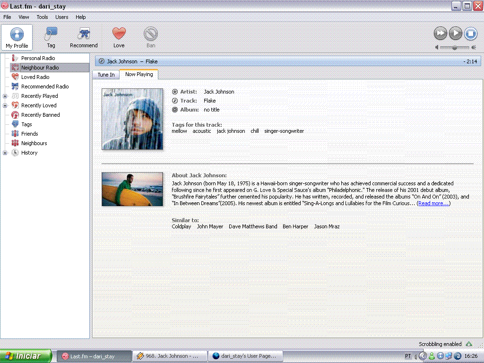Click the Jack Johnson album cover

pyautogui.click(x=132, y=119)
